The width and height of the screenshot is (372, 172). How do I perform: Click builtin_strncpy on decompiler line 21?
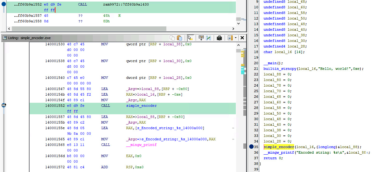[280, 69]
